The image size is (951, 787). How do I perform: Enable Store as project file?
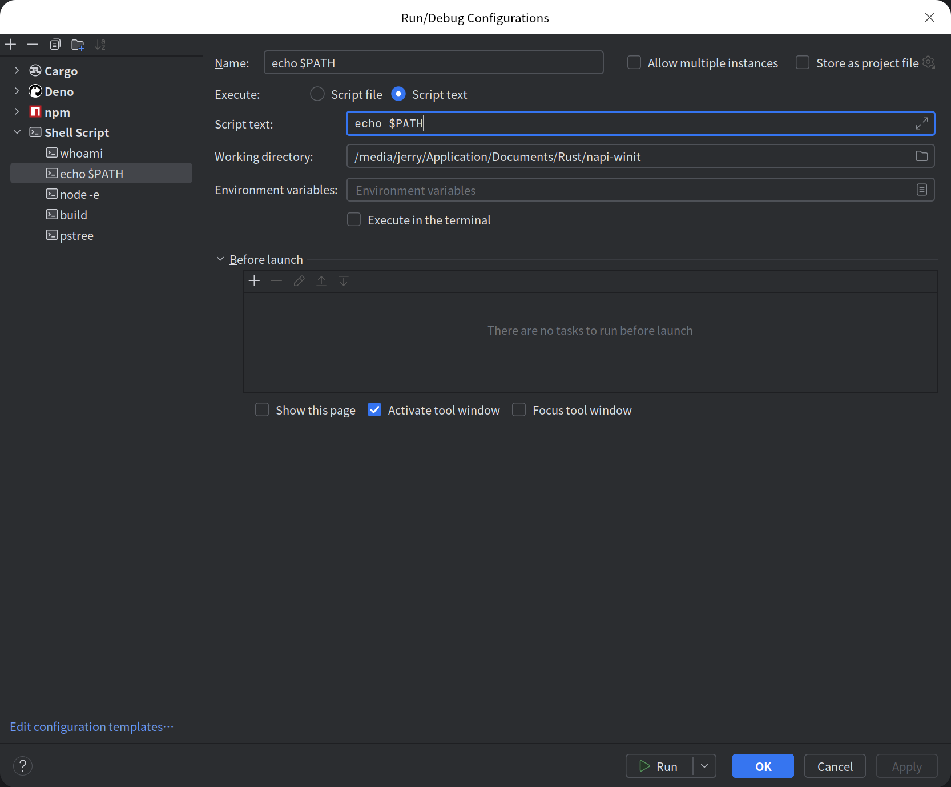pyautogui.click(x=803, y=62)
